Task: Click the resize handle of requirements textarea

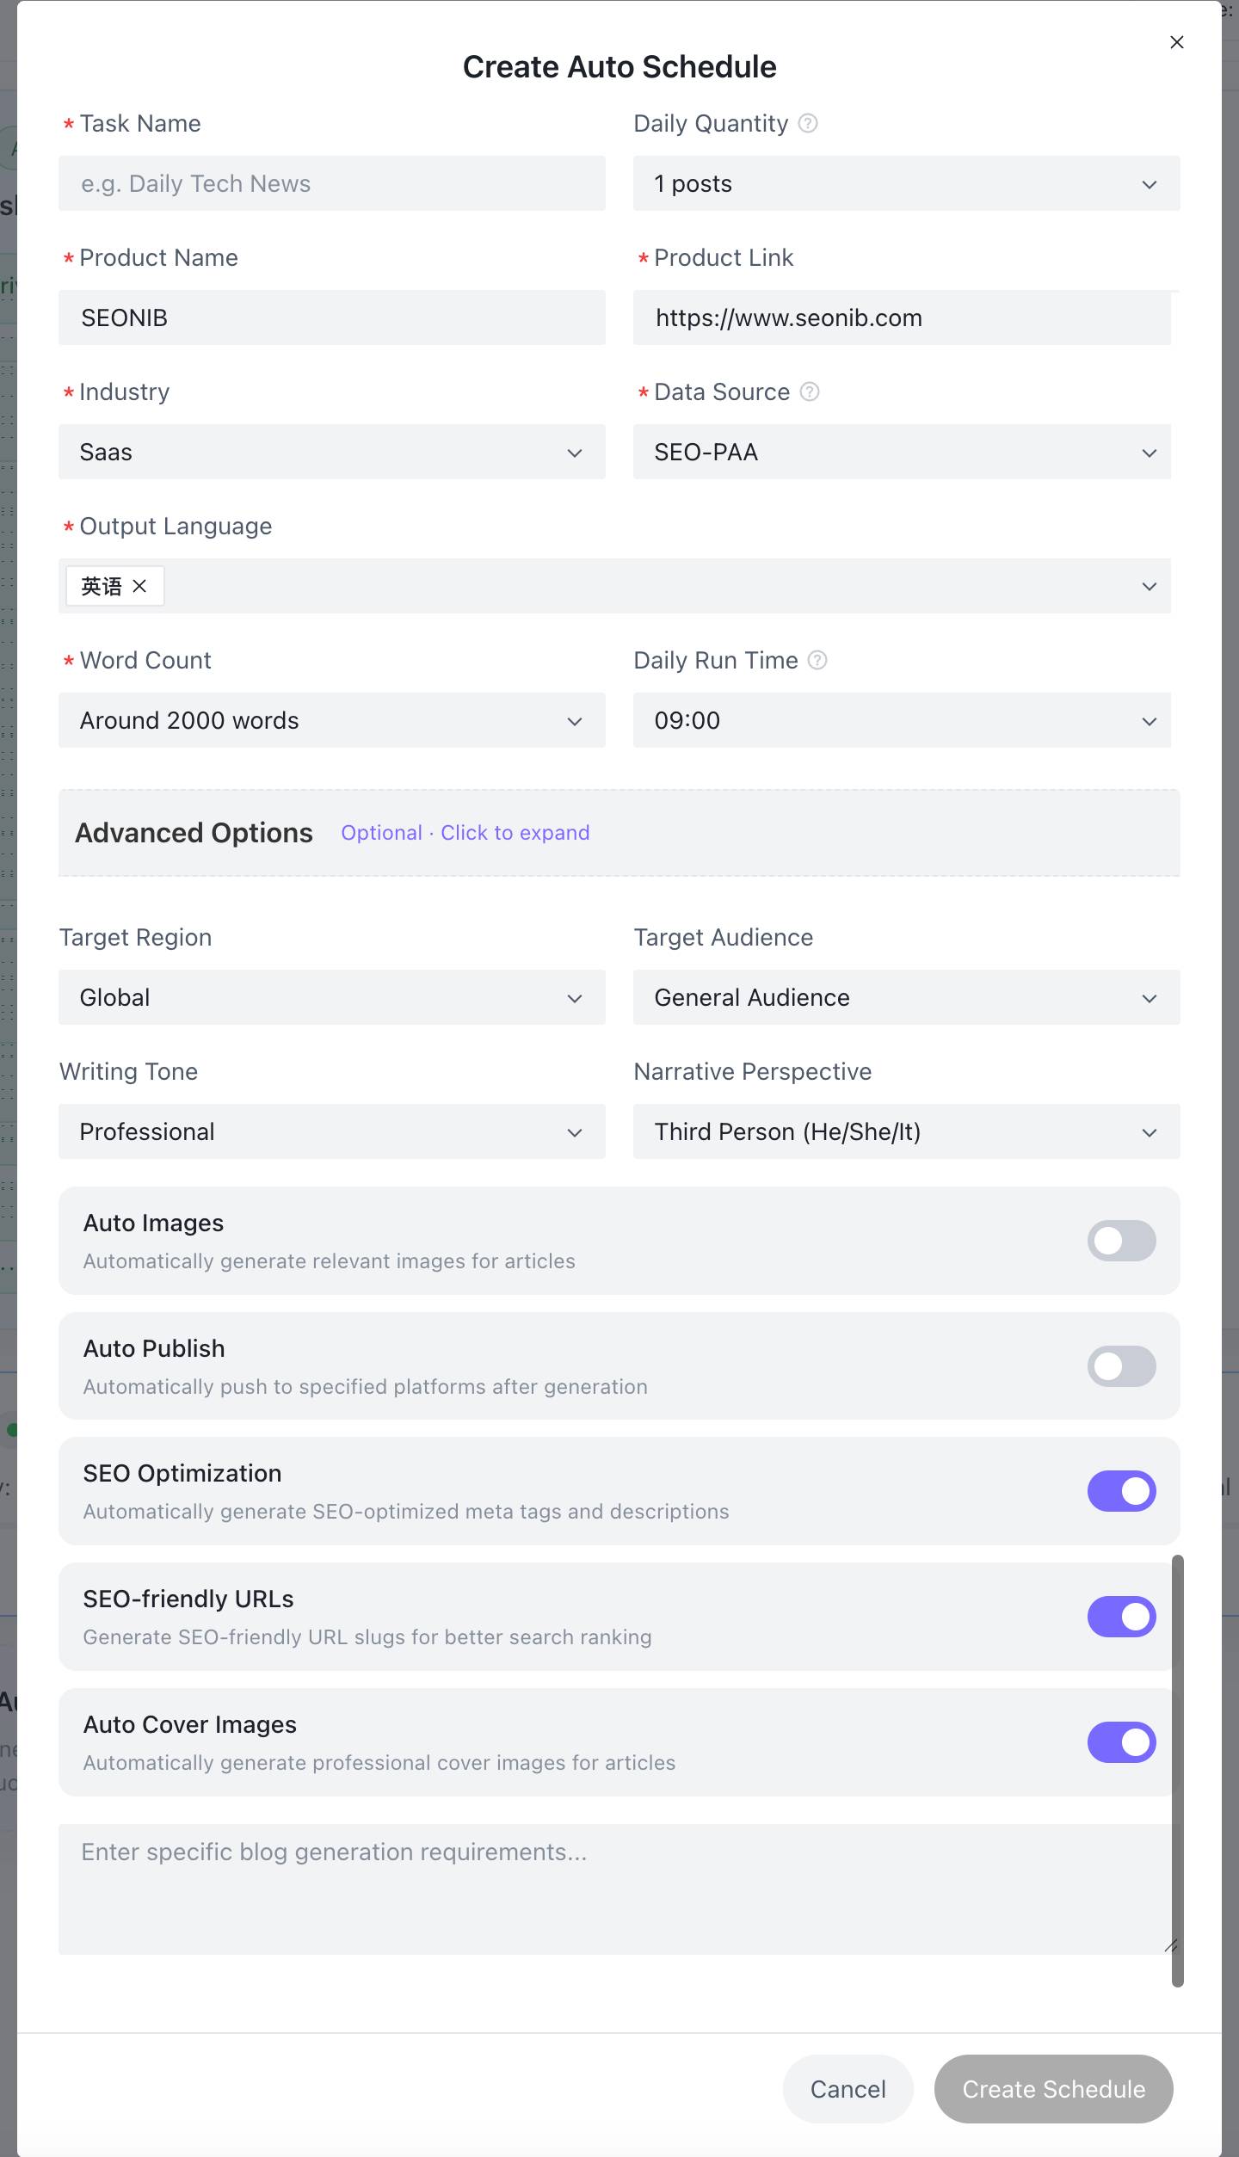Action: pos(1170,1945)
